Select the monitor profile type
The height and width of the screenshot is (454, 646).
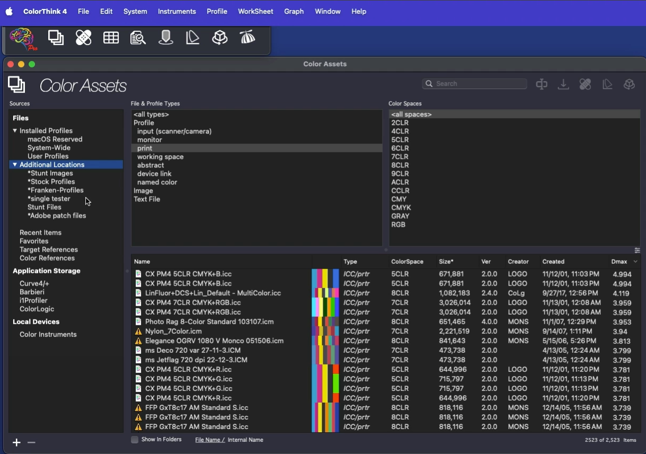coord(149,140)
